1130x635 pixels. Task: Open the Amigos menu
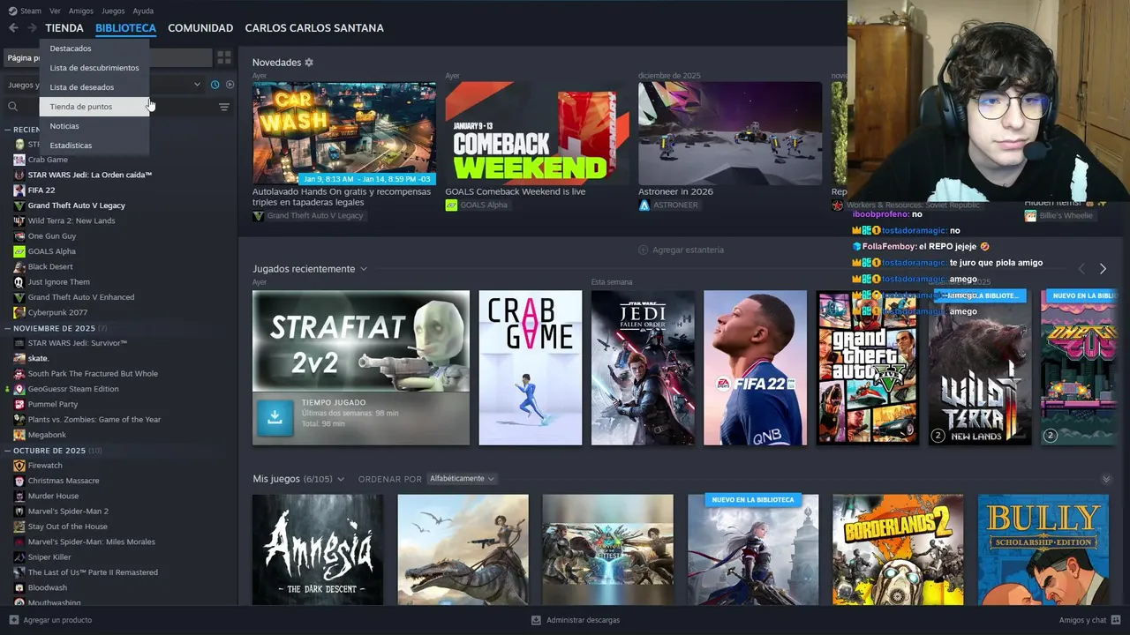tap(81, 11)
